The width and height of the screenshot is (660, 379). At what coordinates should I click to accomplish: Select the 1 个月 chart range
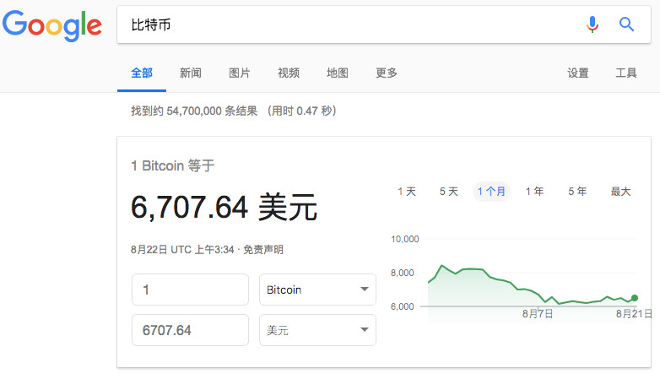click(491, 192)
